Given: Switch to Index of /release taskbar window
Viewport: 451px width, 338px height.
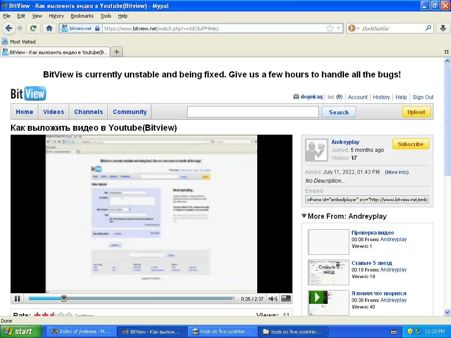Looking at the screenshot, I should coord(81,332).
